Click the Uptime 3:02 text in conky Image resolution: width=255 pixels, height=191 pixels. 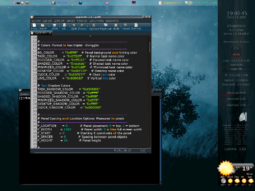235,149
